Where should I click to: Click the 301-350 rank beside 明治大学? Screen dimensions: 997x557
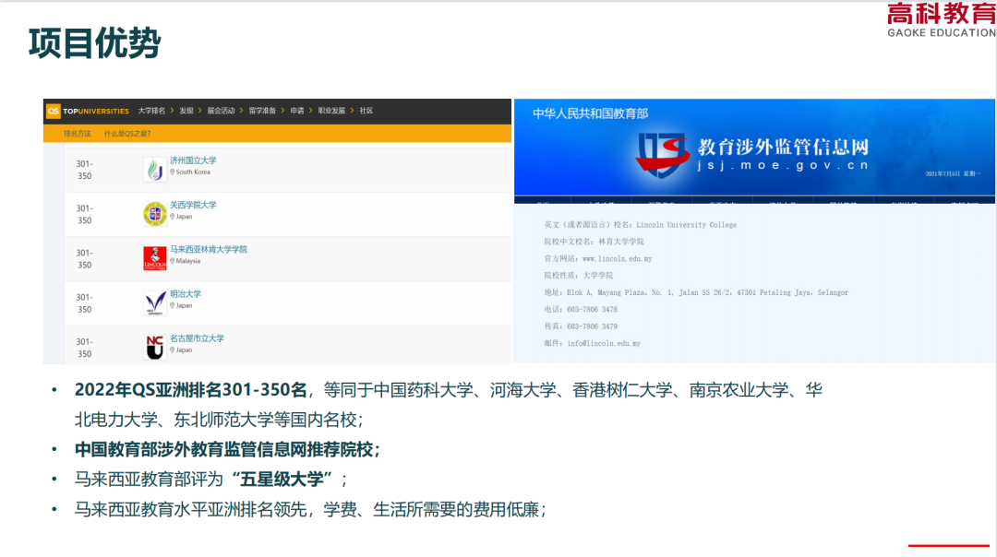tap(85, 303)
